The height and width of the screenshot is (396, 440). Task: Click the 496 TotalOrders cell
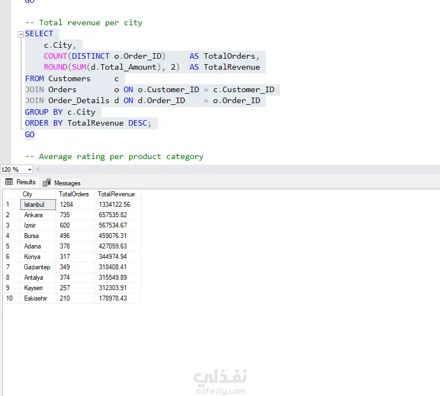tap(75, 236)
